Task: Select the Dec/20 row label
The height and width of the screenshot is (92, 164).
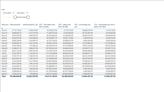Action: point(4,66)
